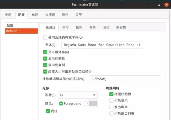Open the 兼容性 sub-tab
The image size is (171, 120).
point(121,27)
